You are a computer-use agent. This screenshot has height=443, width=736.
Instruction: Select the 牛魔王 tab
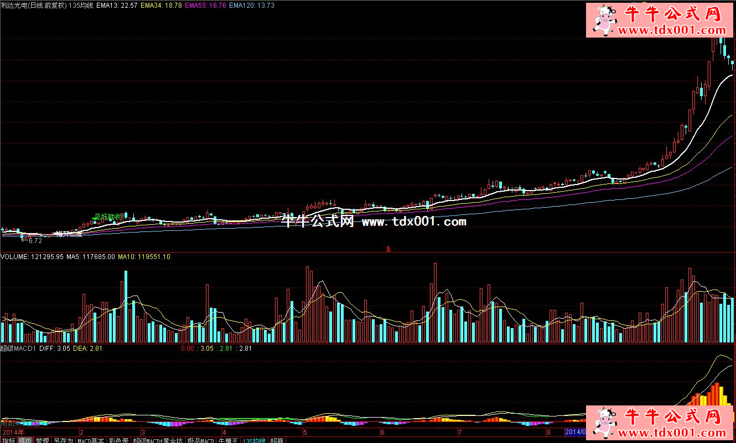pyautogui.click(x=228, y=440)
